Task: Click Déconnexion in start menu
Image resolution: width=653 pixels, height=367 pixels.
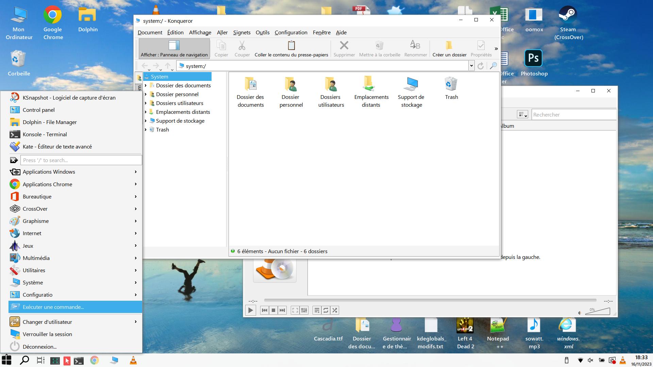Action: pyautogui.click(x=39, y=347)
